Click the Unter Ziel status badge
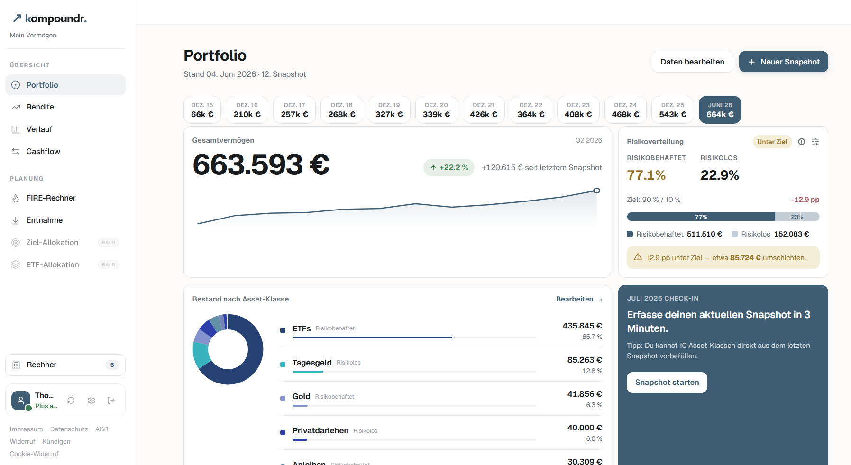The width and height of the screenshot is (851, 465). pos(772,142)
